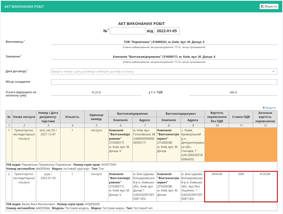
Task: Open the Дані договору dropdown arrow
Action: (273, 71)
